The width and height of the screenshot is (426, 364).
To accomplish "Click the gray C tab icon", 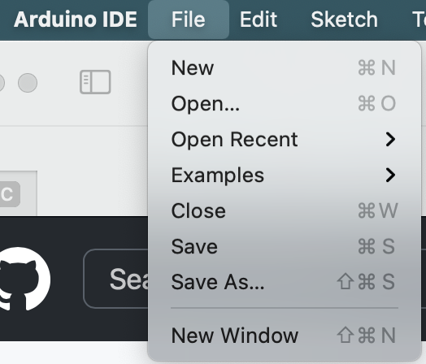I will (x=10, y=194).
